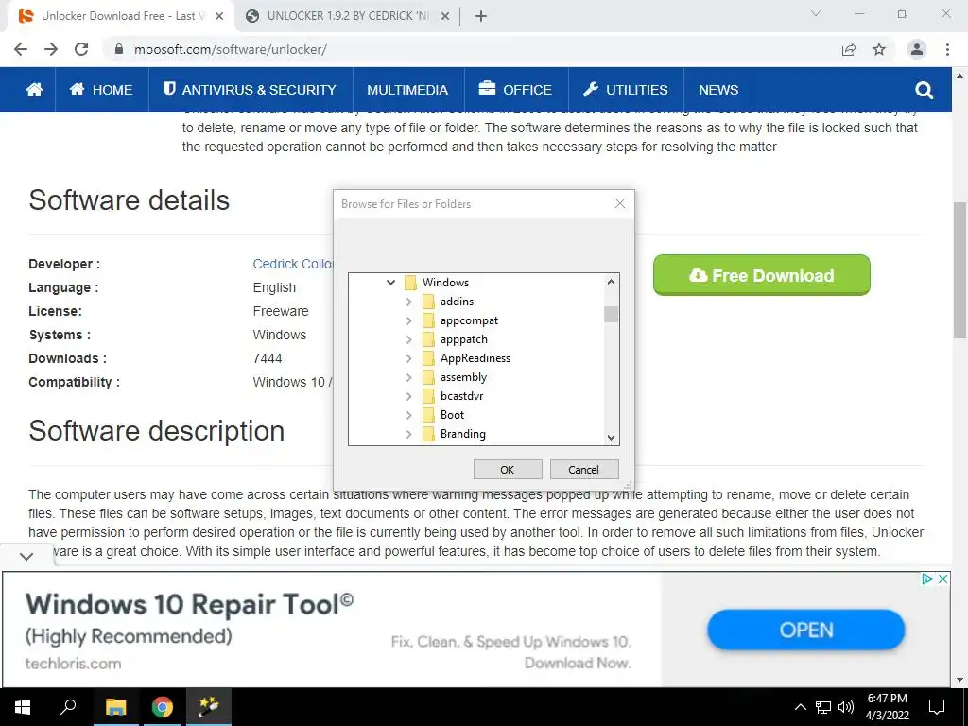Open the Windows Start menu
The image size is (968, 726).
tap(23, 707)
